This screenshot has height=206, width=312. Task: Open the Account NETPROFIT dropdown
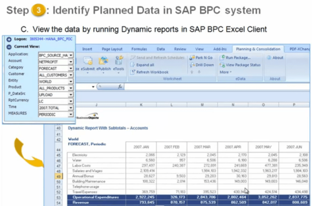coord(71,62)
